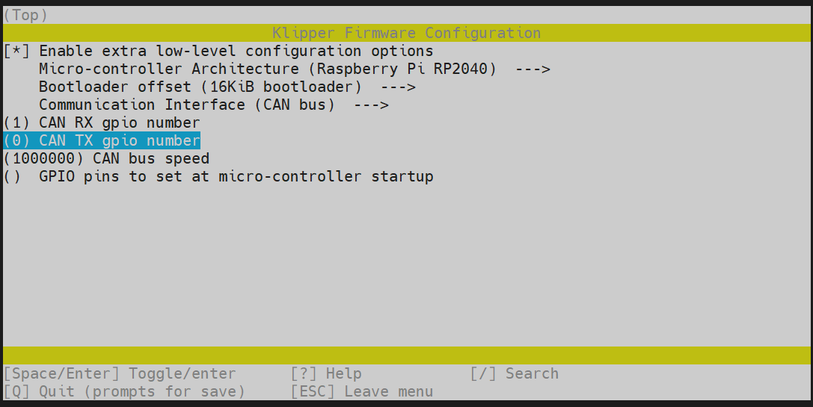Select the CAN RX gpio number entry

[x=120, y=123]
